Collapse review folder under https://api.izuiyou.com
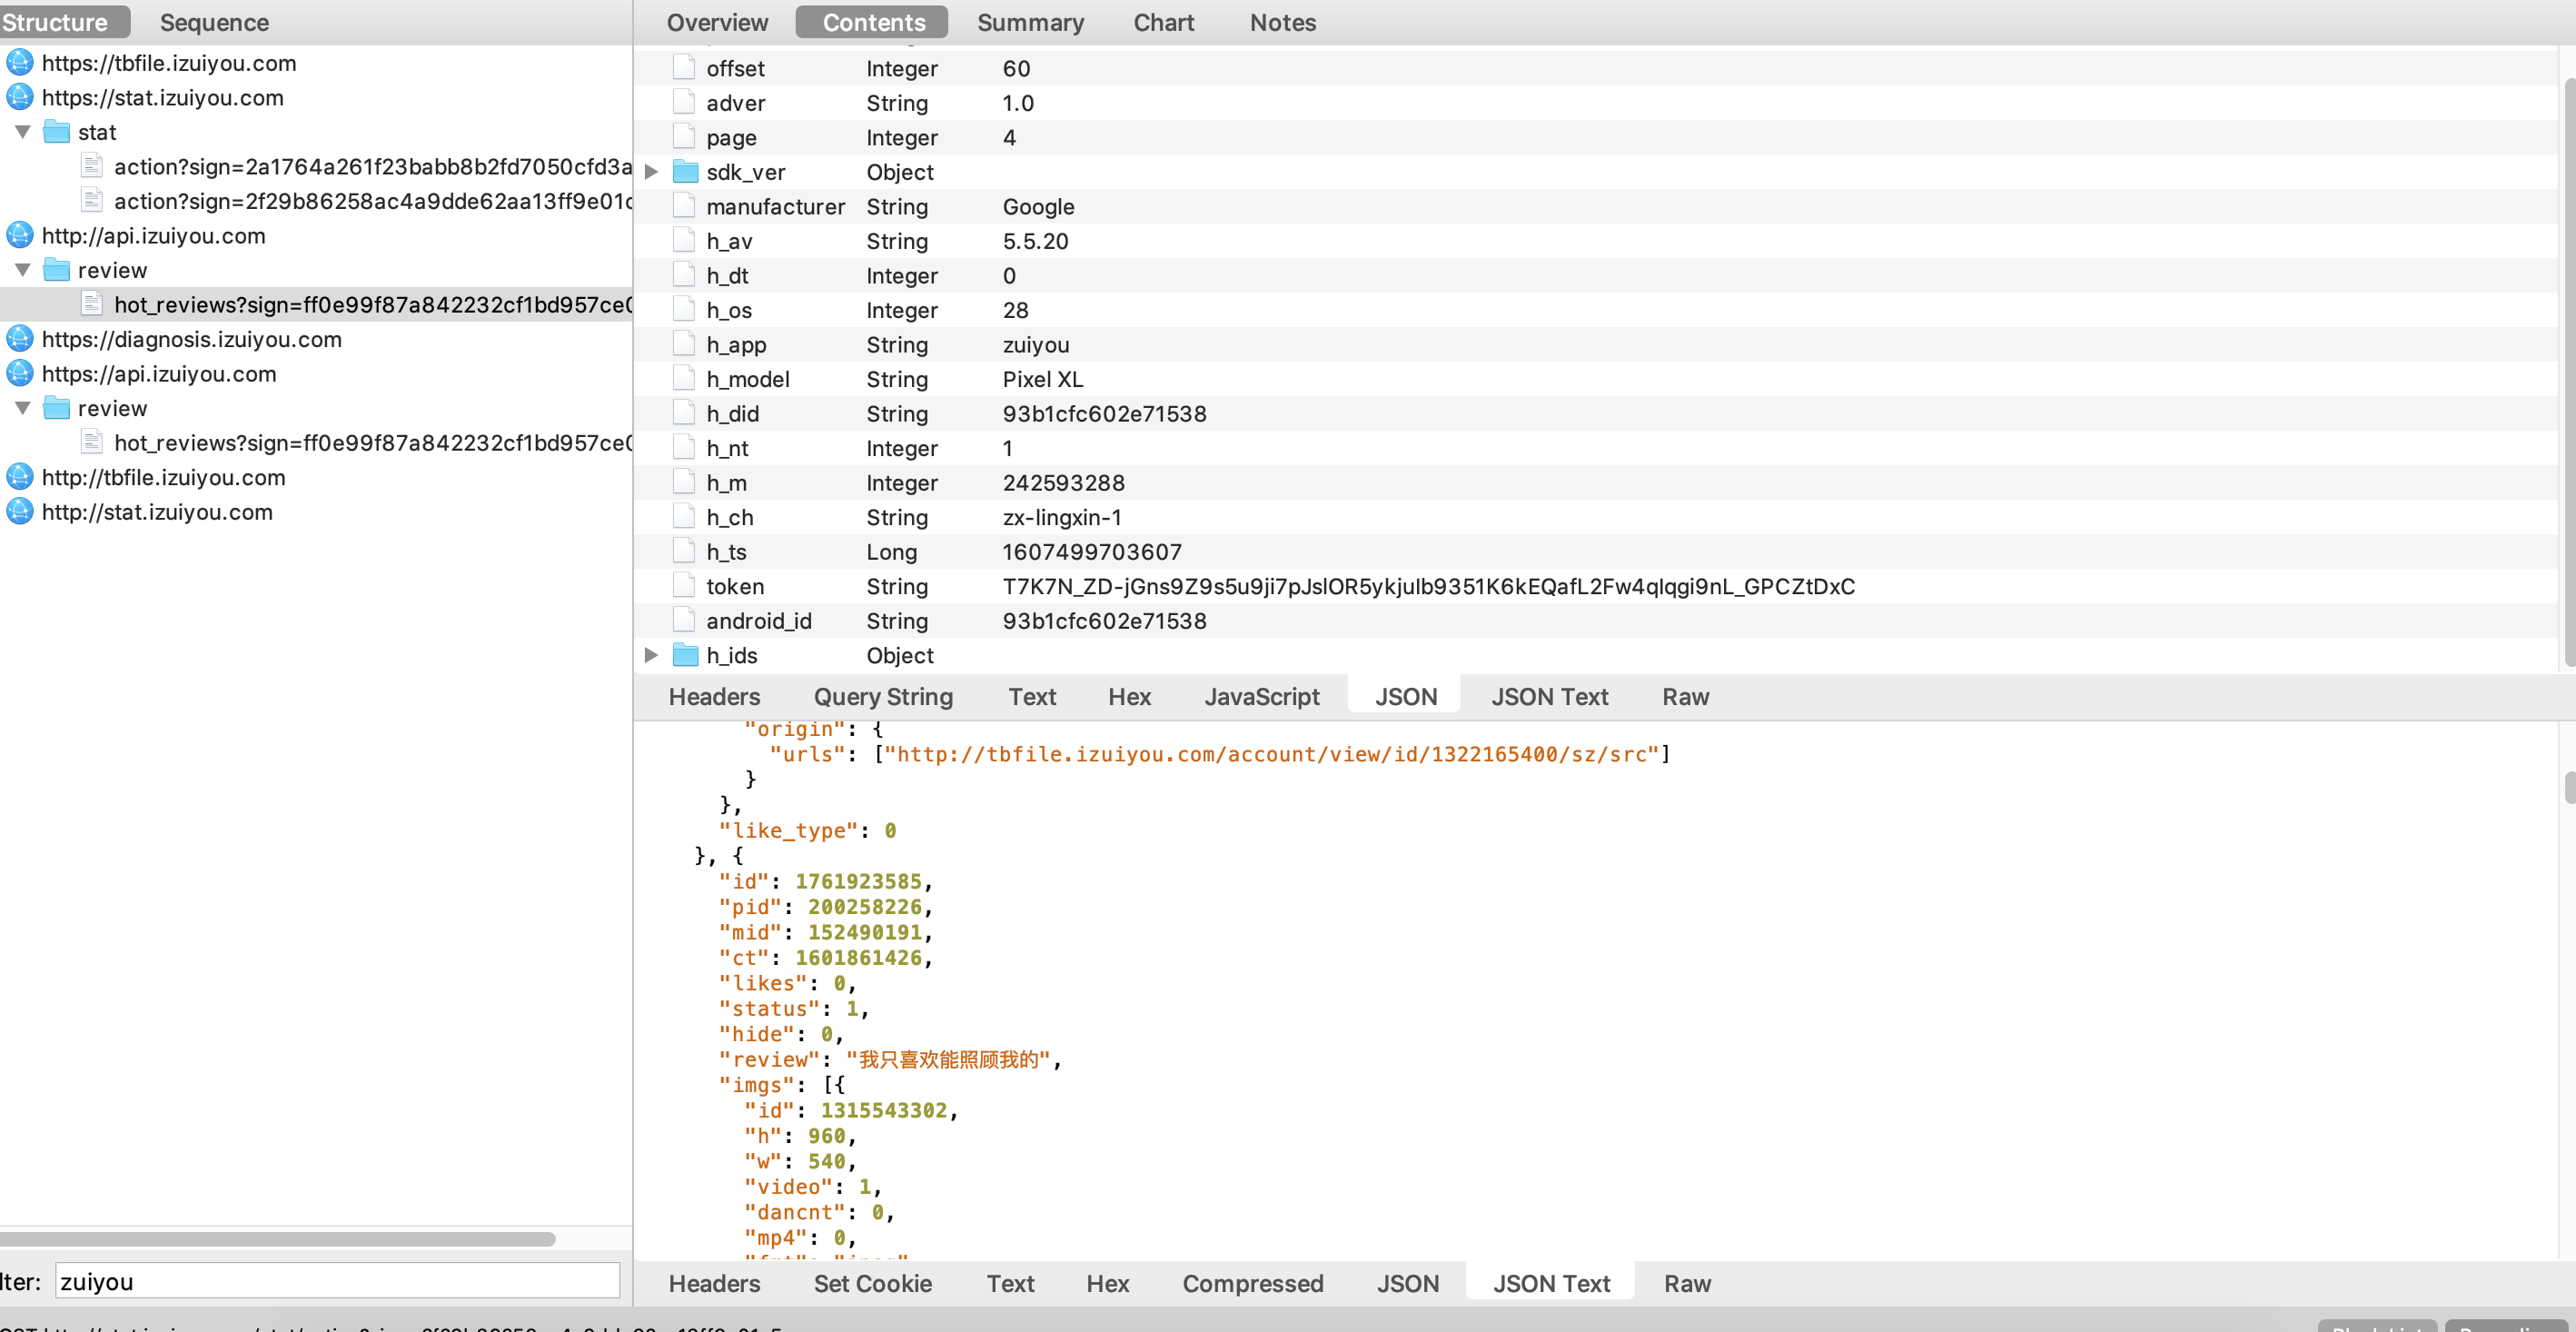2576x1332 pixels. pos(23,408)
